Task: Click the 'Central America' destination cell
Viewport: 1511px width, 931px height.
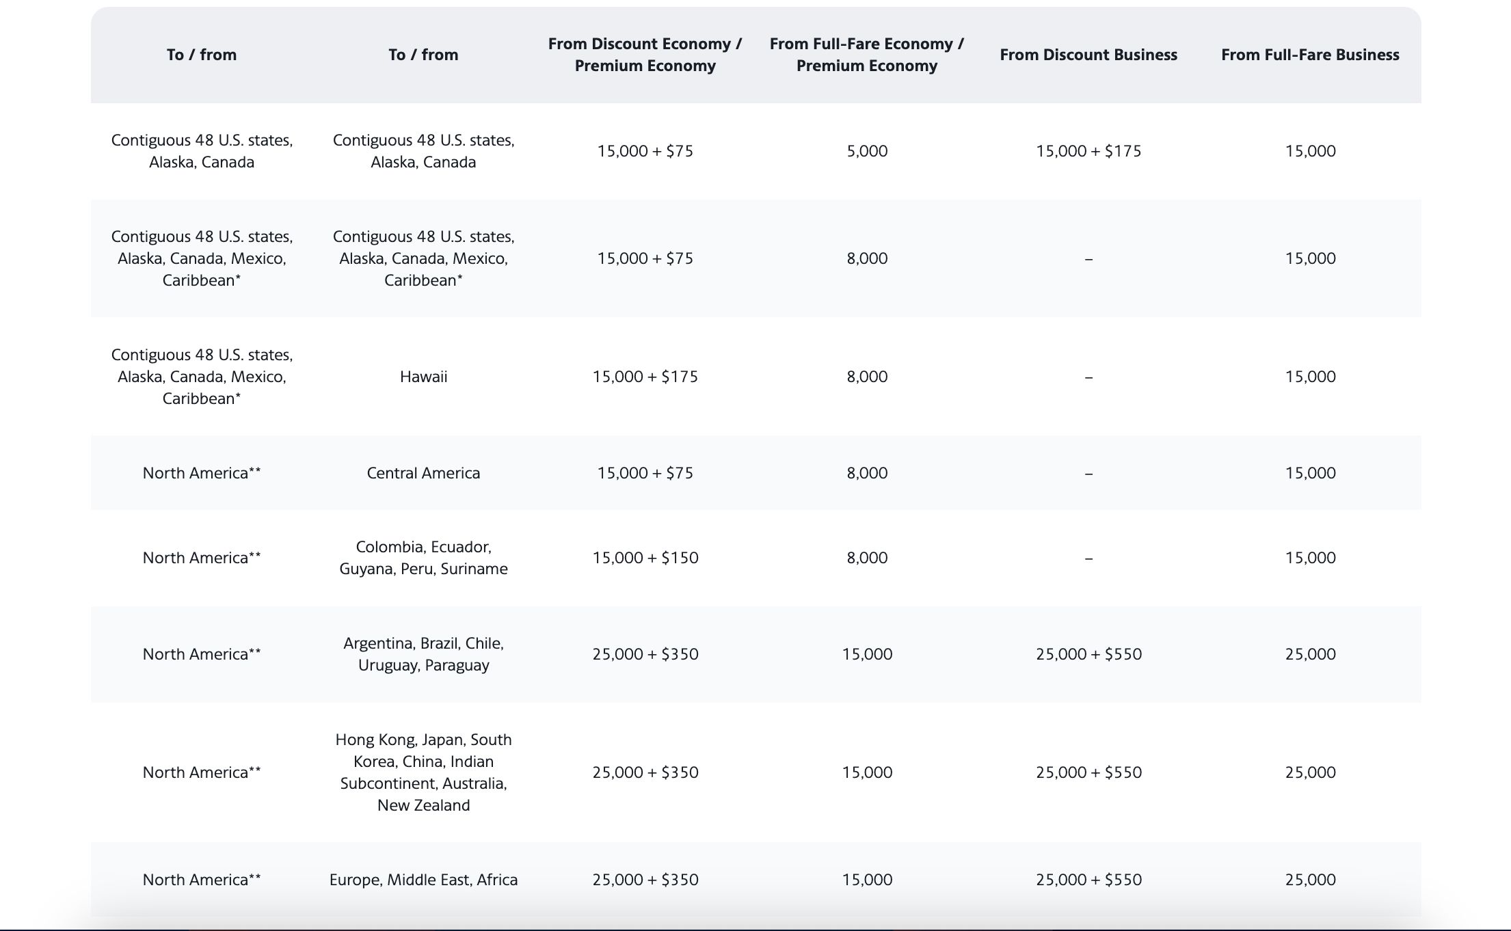Action: (423, 473)
